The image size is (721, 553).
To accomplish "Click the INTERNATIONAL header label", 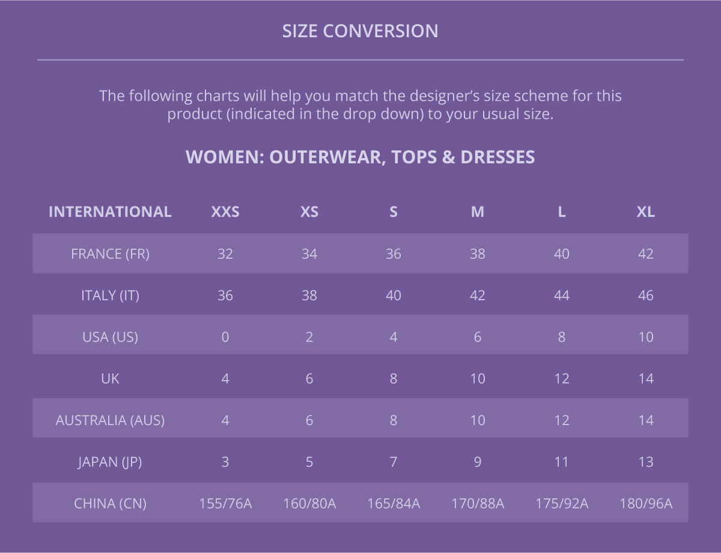I will (110, 212).
